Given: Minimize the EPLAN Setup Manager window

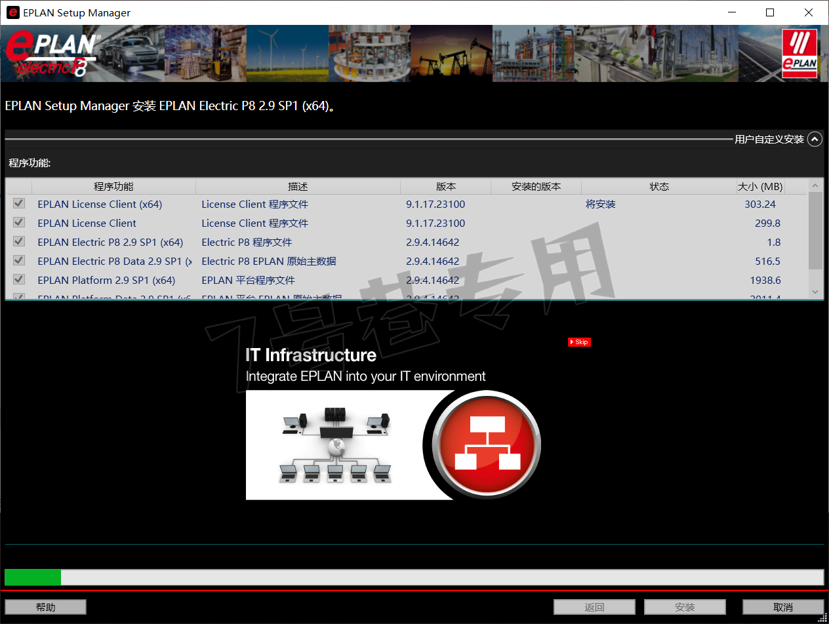Looking at the screenshot, I should 732,12.
